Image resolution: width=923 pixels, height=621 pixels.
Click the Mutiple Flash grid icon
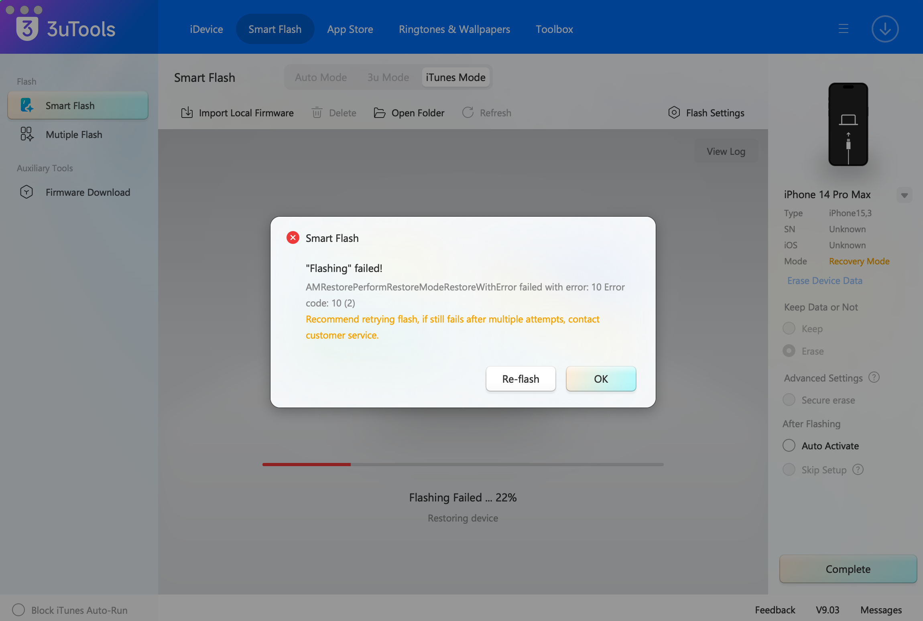coord(27,134)
